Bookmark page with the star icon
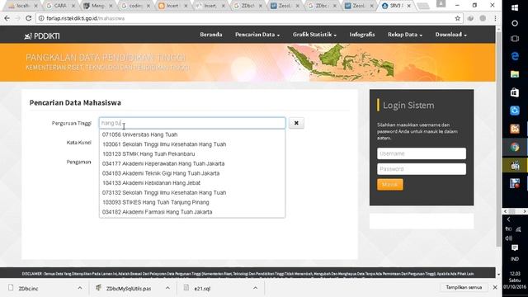The width and height of the screenshot is (528, 297). click(457, 18)
